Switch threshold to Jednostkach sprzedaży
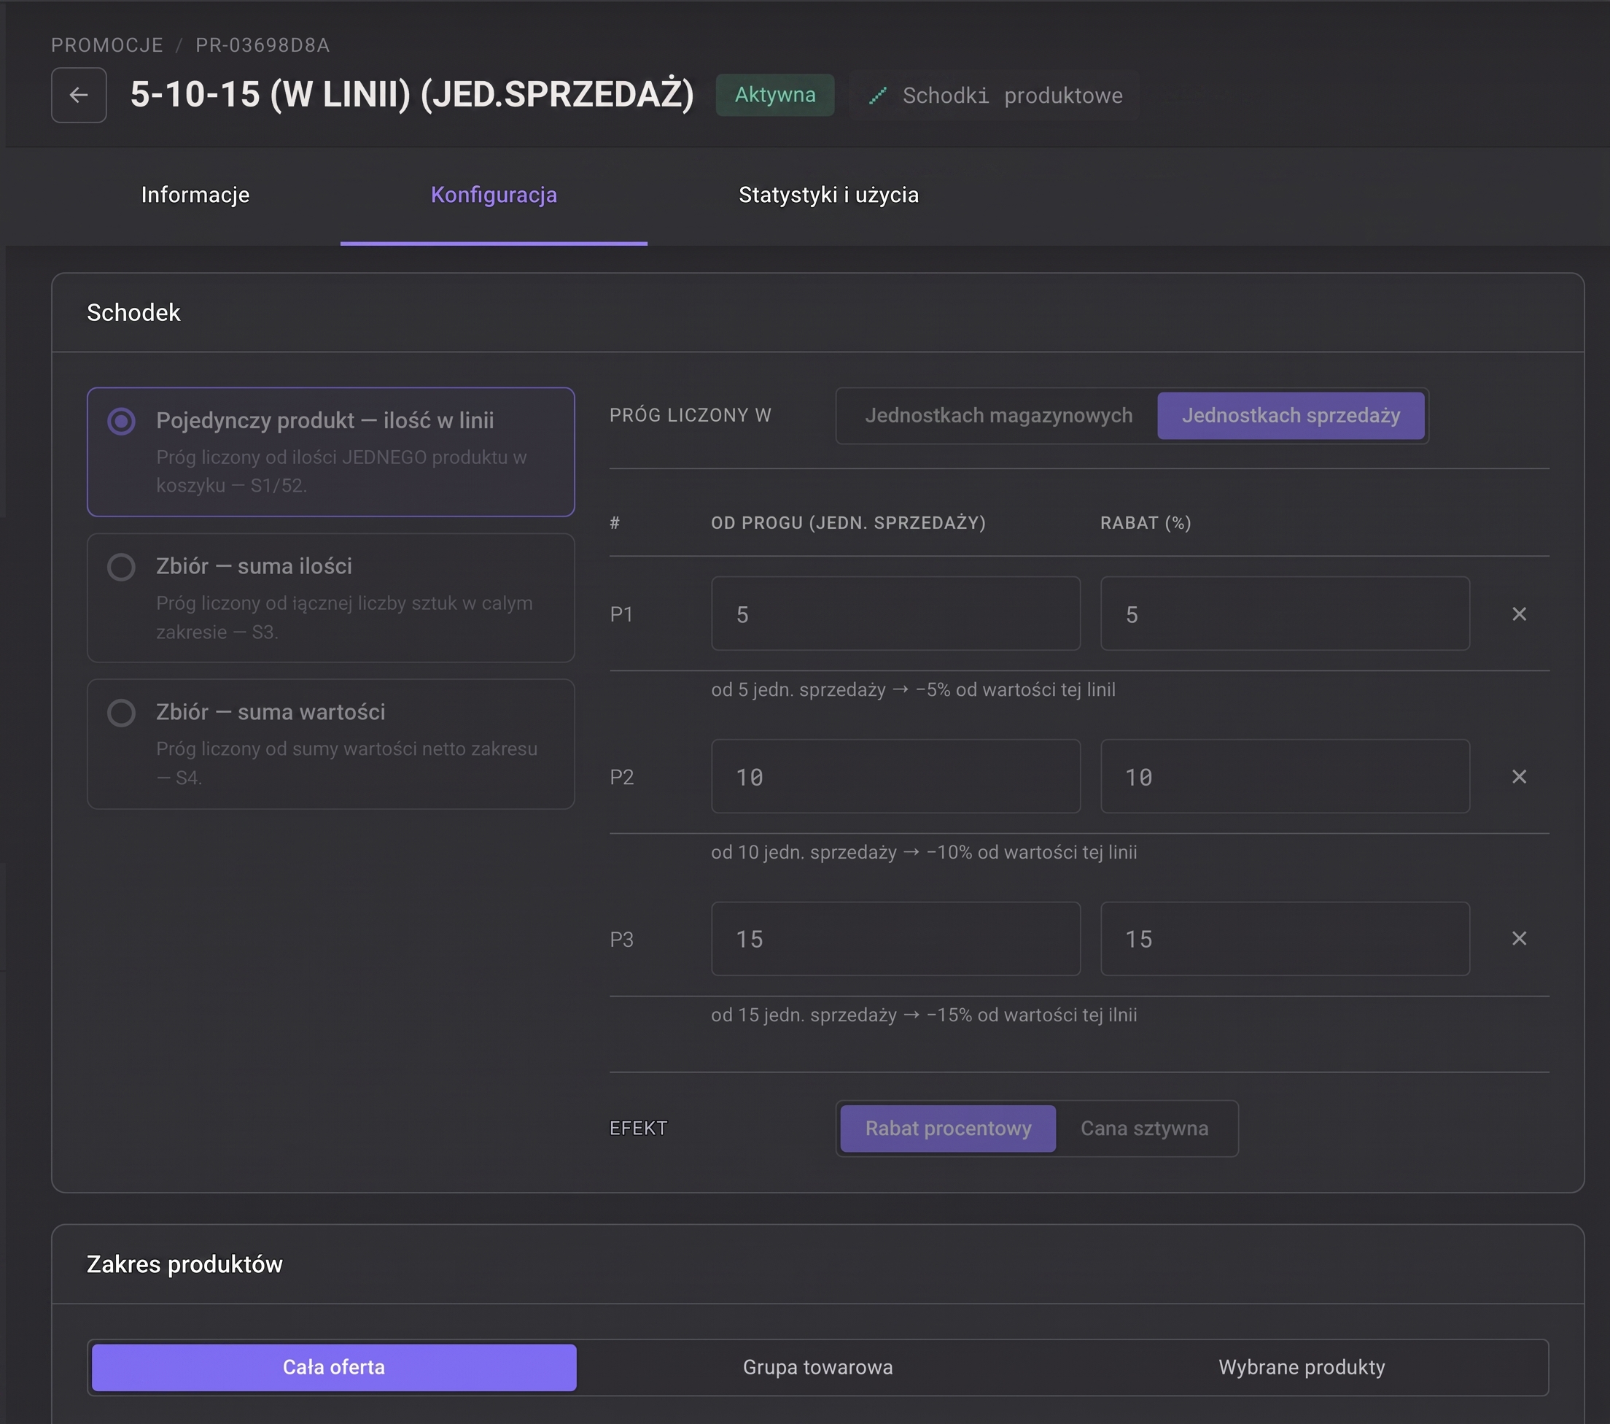 [x=1290, y=415]
